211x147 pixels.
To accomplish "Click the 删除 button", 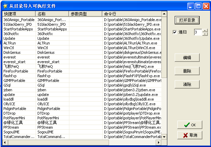I will (x=187, y=71).
